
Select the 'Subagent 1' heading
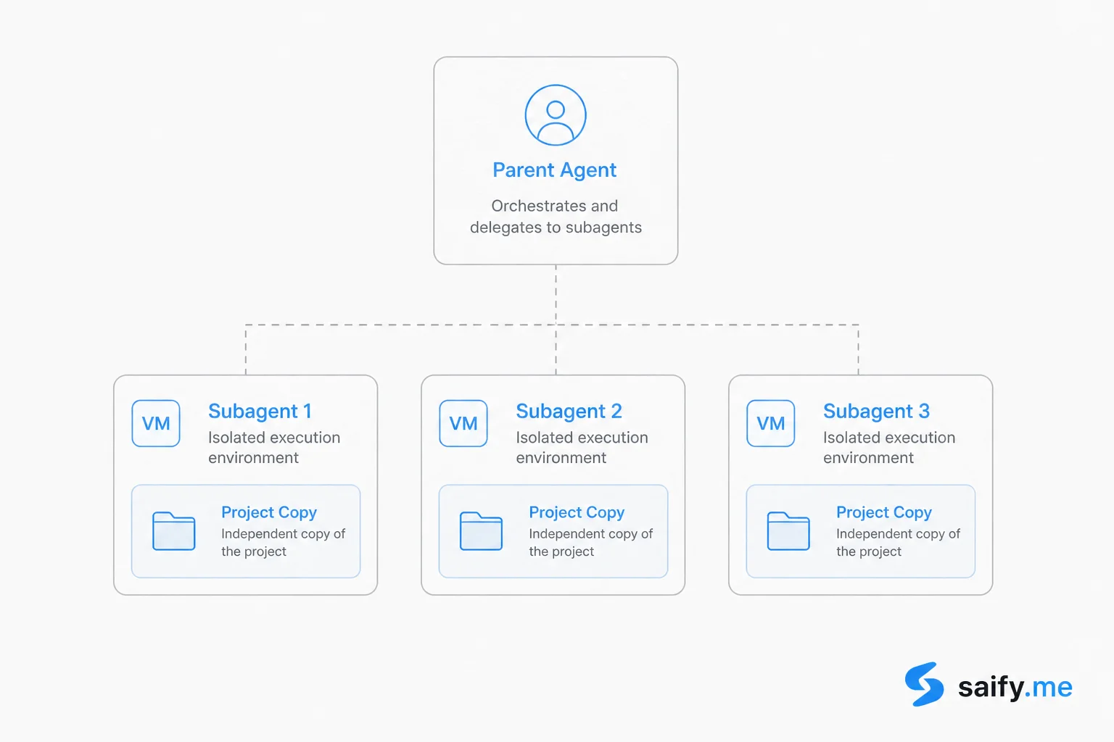(x=260, y=412)
